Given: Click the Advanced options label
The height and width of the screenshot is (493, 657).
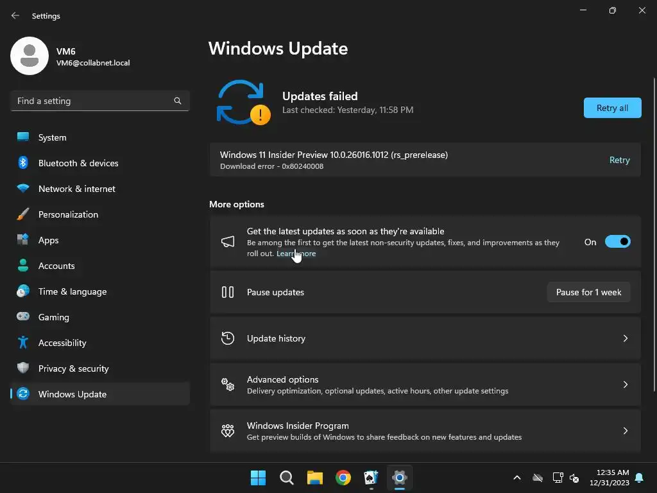Looking at the screenshot, I should pyautogui.click(x=282, y=379).
